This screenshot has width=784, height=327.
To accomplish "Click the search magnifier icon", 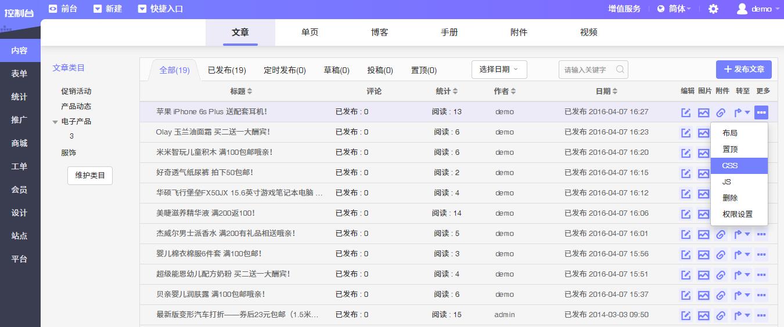I will coord(620,70).
